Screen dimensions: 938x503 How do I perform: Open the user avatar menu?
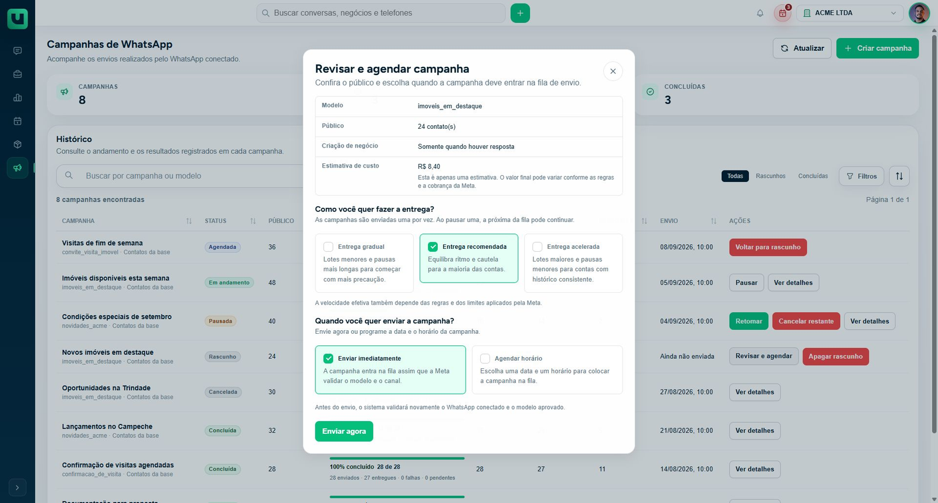(919, 13)
